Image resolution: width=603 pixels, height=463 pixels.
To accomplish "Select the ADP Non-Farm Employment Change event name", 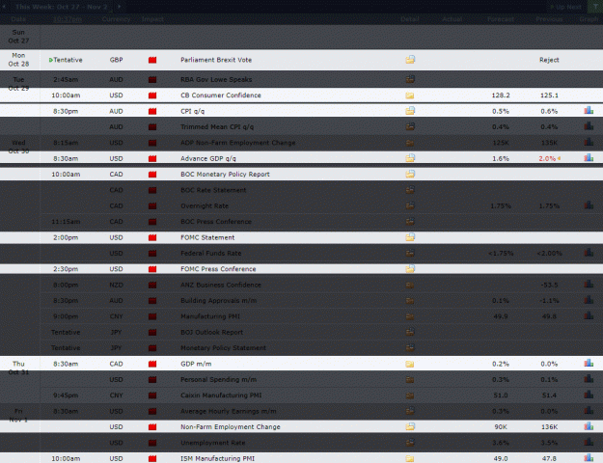I will [x=238, y=143].
